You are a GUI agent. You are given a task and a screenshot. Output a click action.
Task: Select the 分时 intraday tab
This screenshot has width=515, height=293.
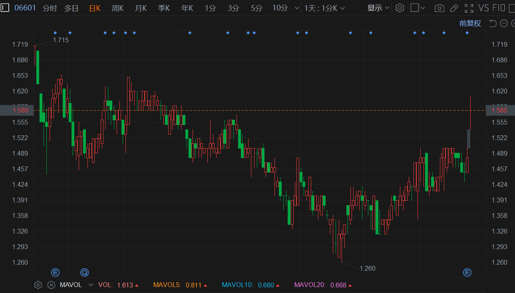coord(50,8)
